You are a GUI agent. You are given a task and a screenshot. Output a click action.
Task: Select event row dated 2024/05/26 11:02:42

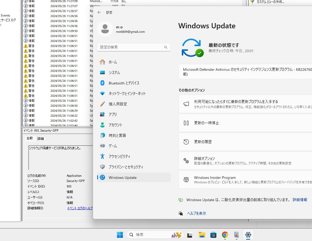point(58,120)
